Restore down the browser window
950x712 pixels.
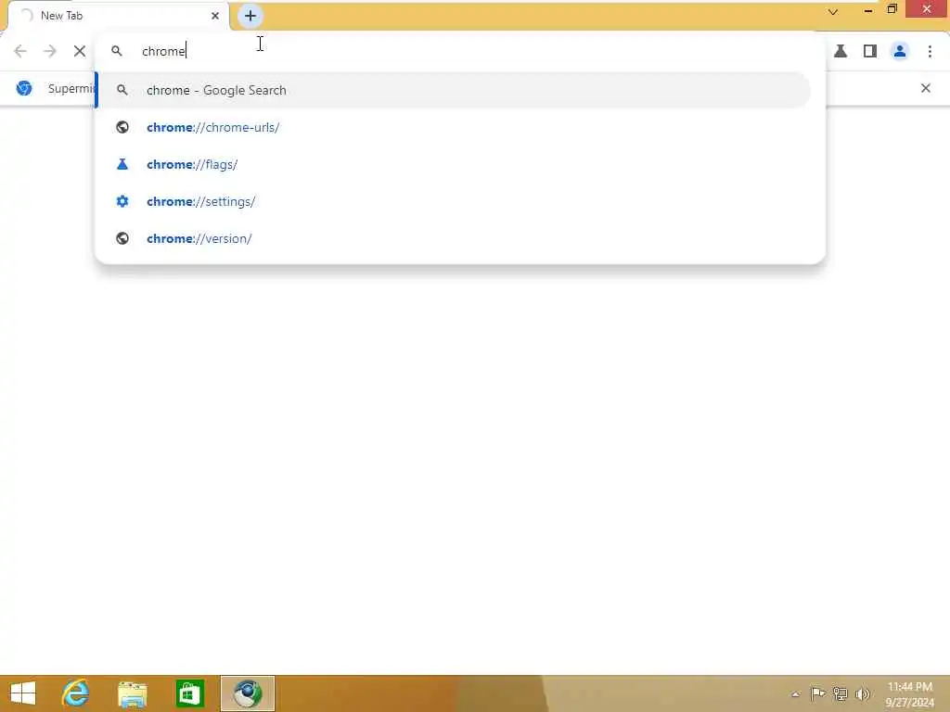892,9
